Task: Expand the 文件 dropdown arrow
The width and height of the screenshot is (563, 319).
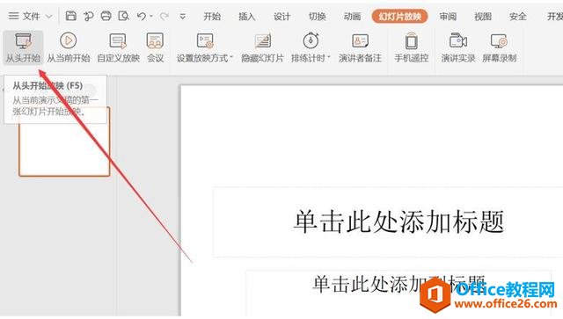Action: tap(49, 17)
